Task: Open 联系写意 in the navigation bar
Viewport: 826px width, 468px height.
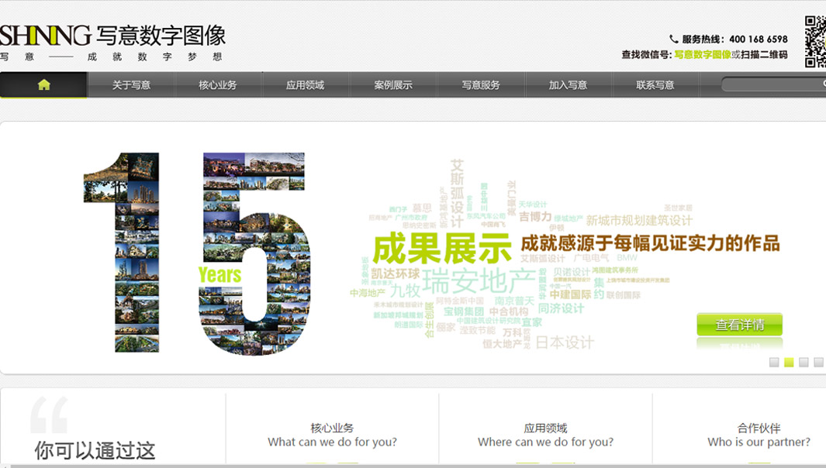Action: [655, 85]
